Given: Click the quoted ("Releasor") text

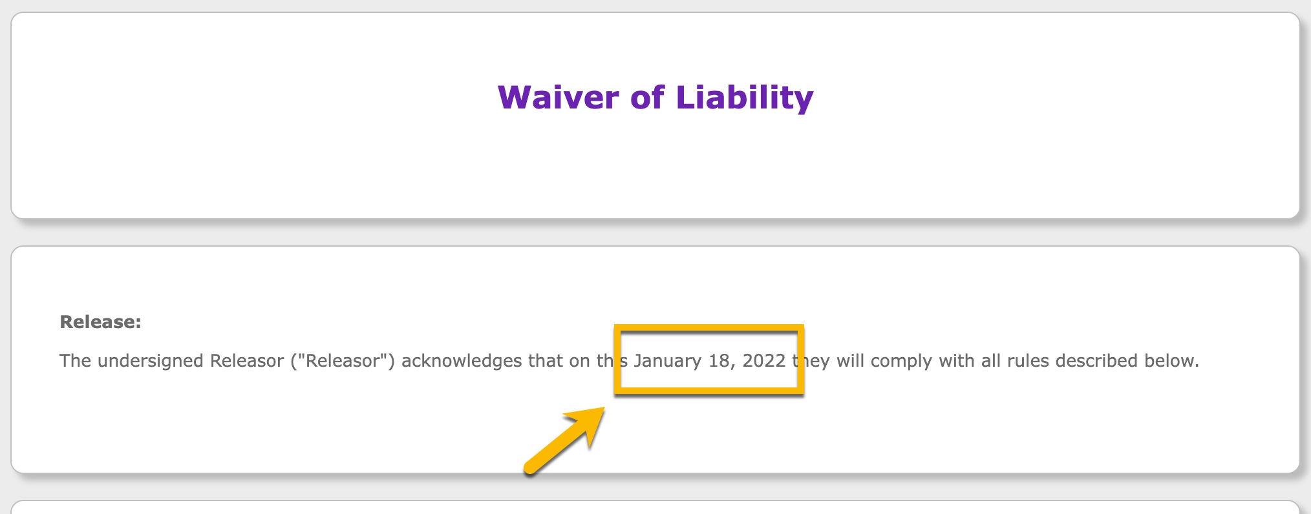Looking at the screenshot, I should tap(343, 360).
